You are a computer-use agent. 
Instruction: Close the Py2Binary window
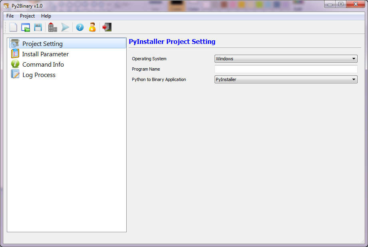point(355,4)
